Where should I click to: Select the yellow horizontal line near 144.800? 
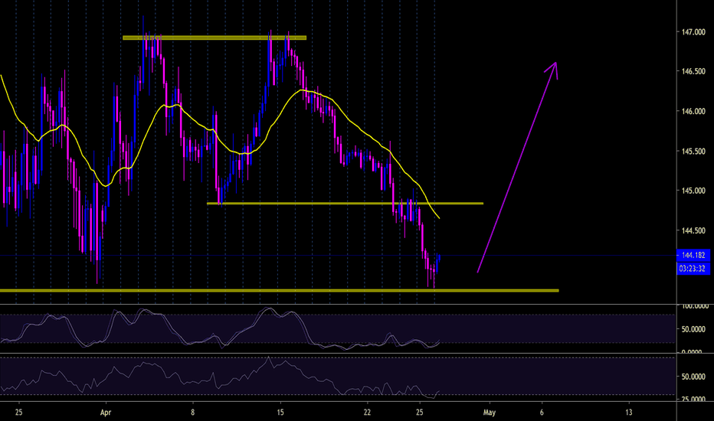click(x=345, y=204)
